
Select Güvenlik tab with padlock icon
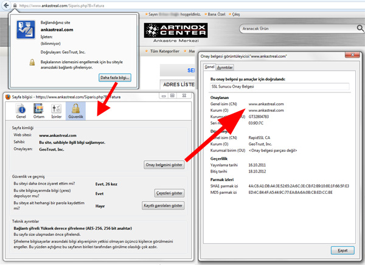tap(75, 111)
